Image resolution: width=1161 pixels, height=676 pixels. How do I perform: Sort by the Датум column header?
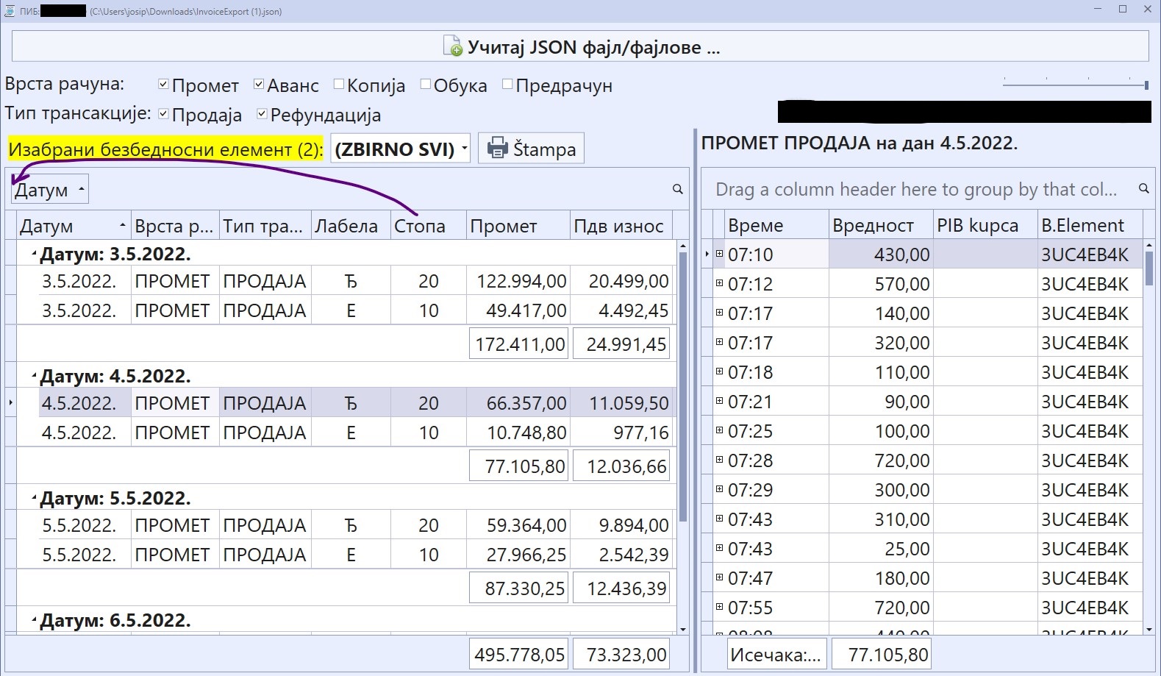(x=73, y=225)
